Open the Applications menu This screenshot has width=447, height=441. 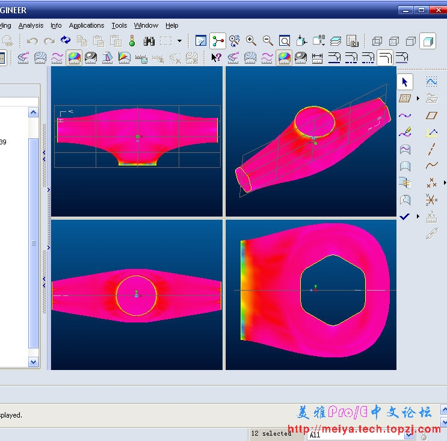[x=86, y=25]
